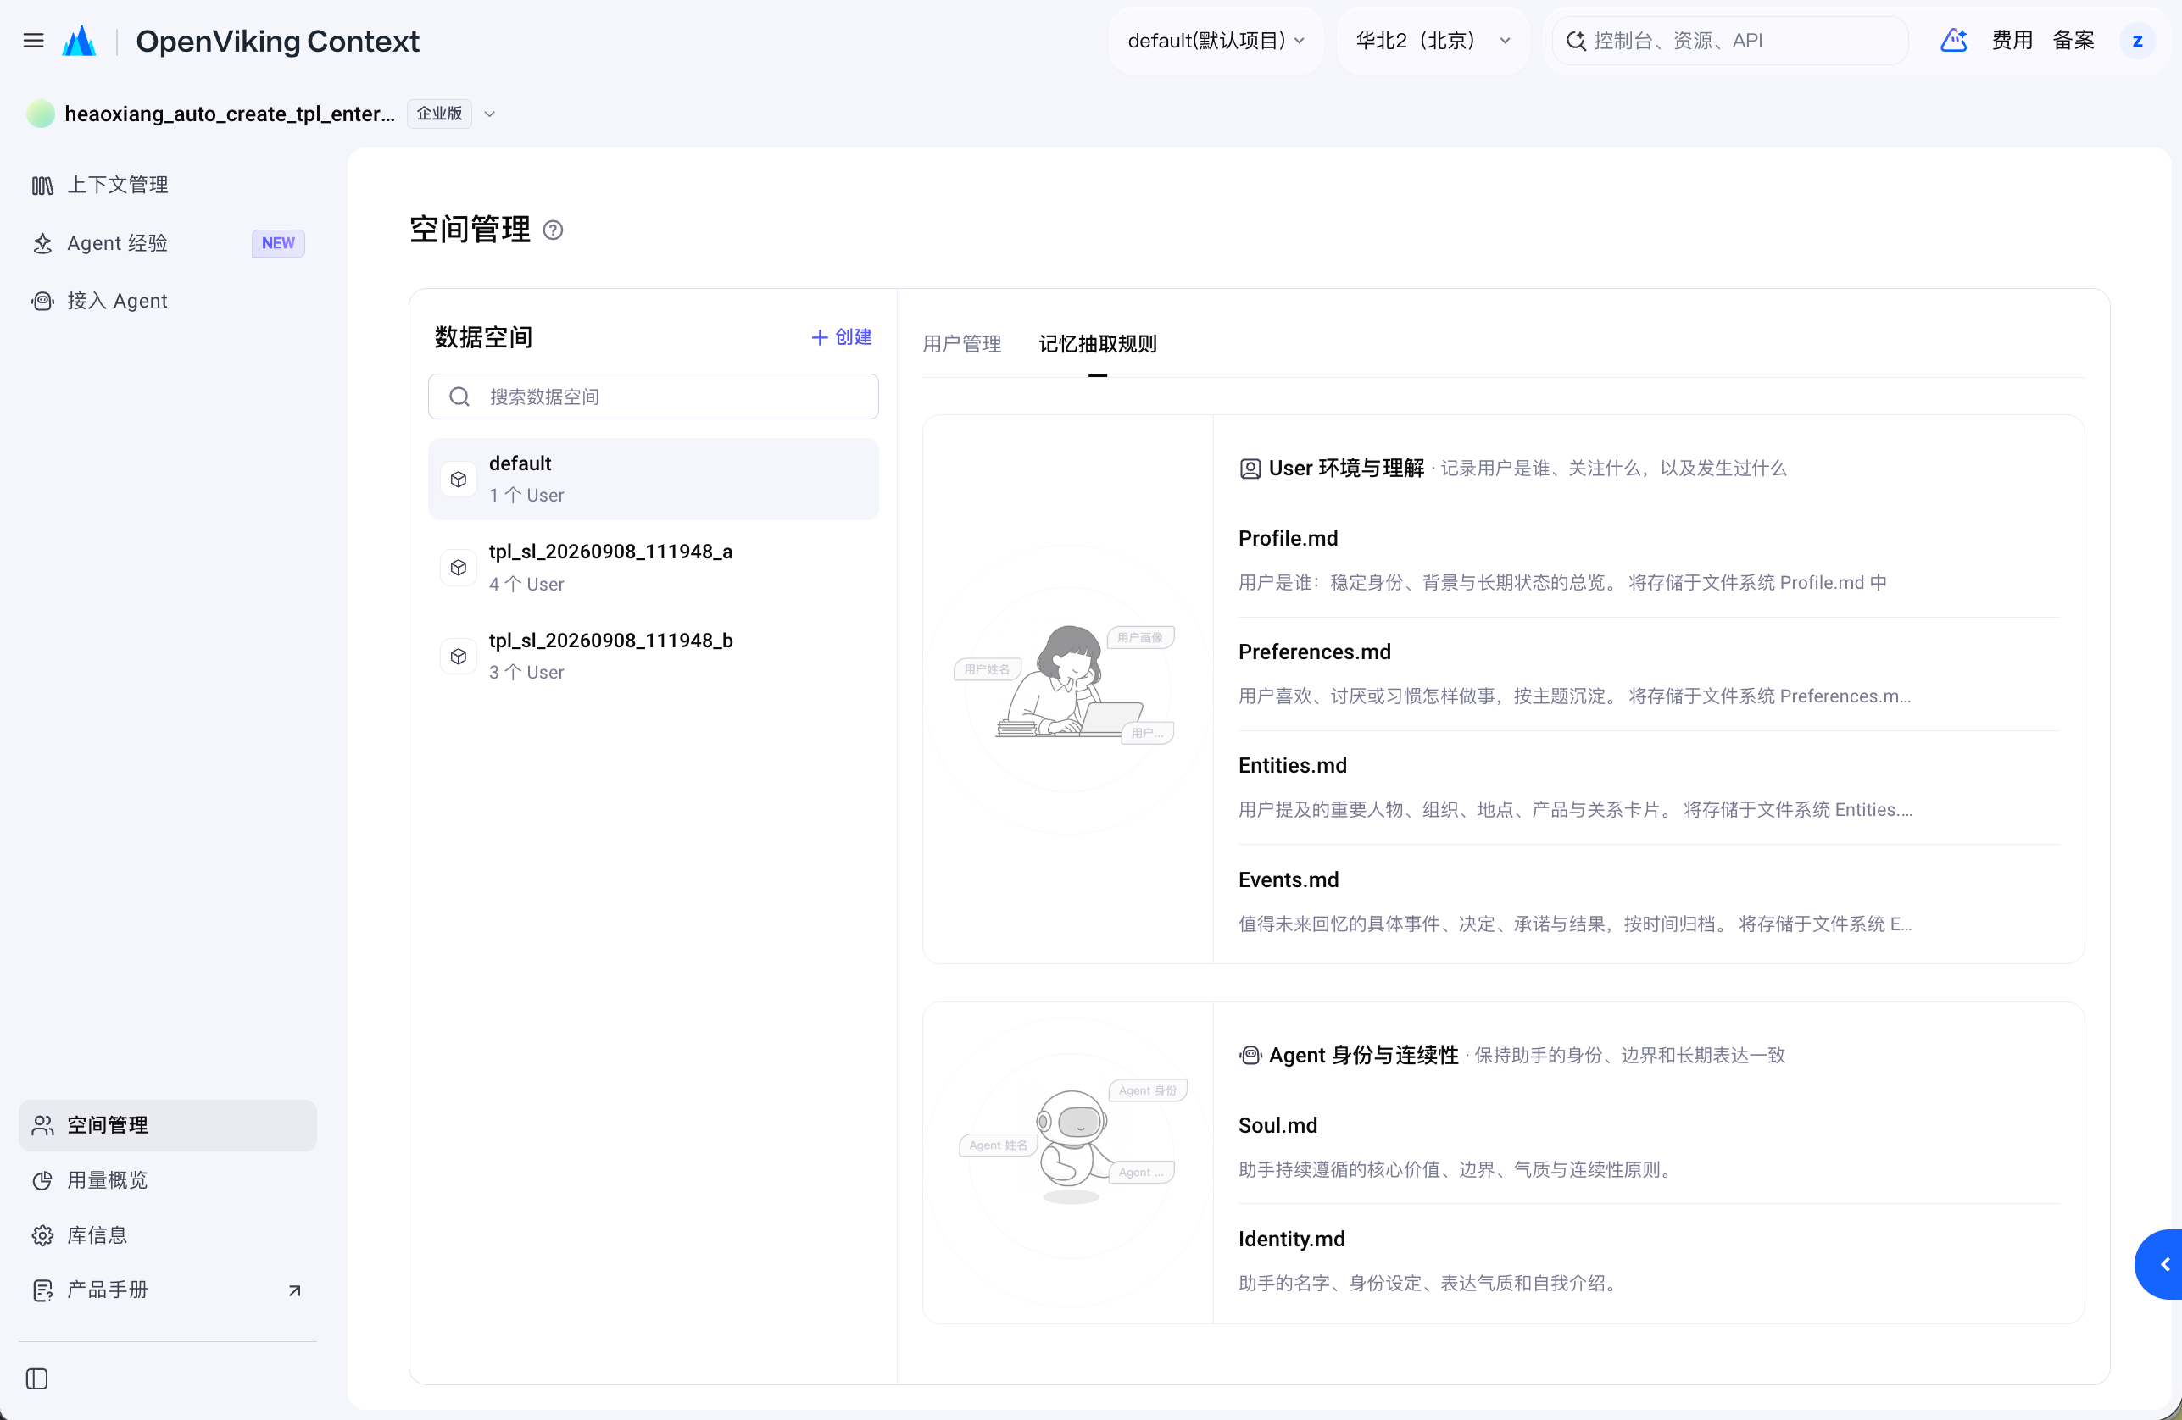This screenshot has width=2182, height=1420.
Task: Expand the instance switcher chevron
Action: pyautogui.click(x=490, y=114)
